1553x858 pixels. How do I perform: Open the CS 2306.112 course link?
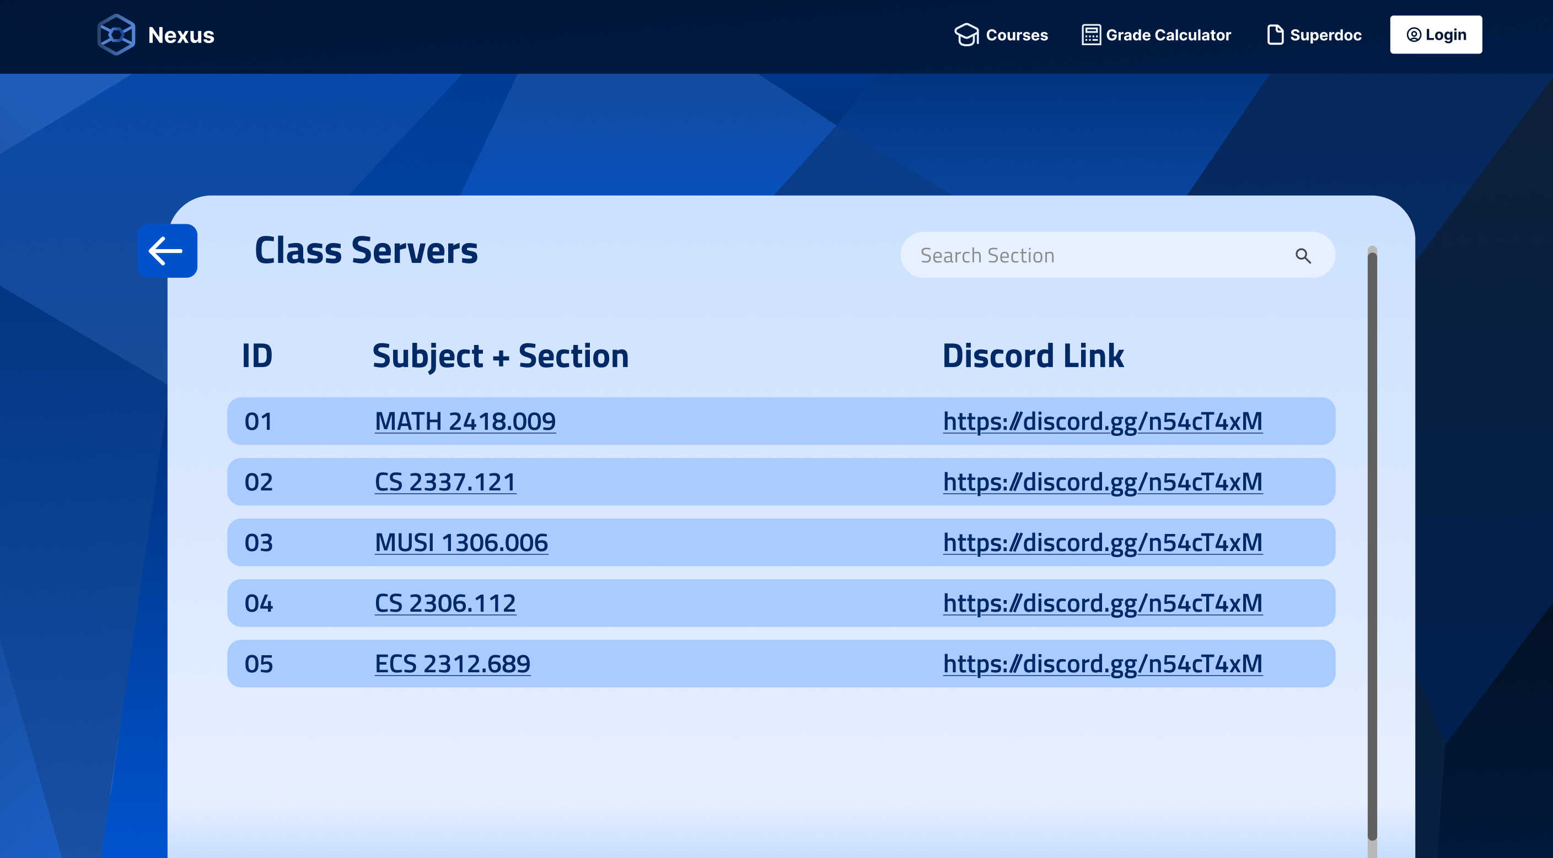[x=445, y=602]
